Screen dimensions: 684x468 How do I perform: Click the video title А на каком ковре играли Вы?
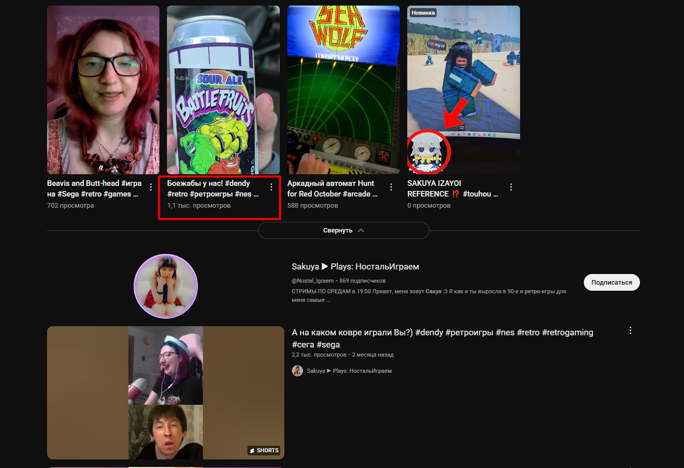click(442, 333)
